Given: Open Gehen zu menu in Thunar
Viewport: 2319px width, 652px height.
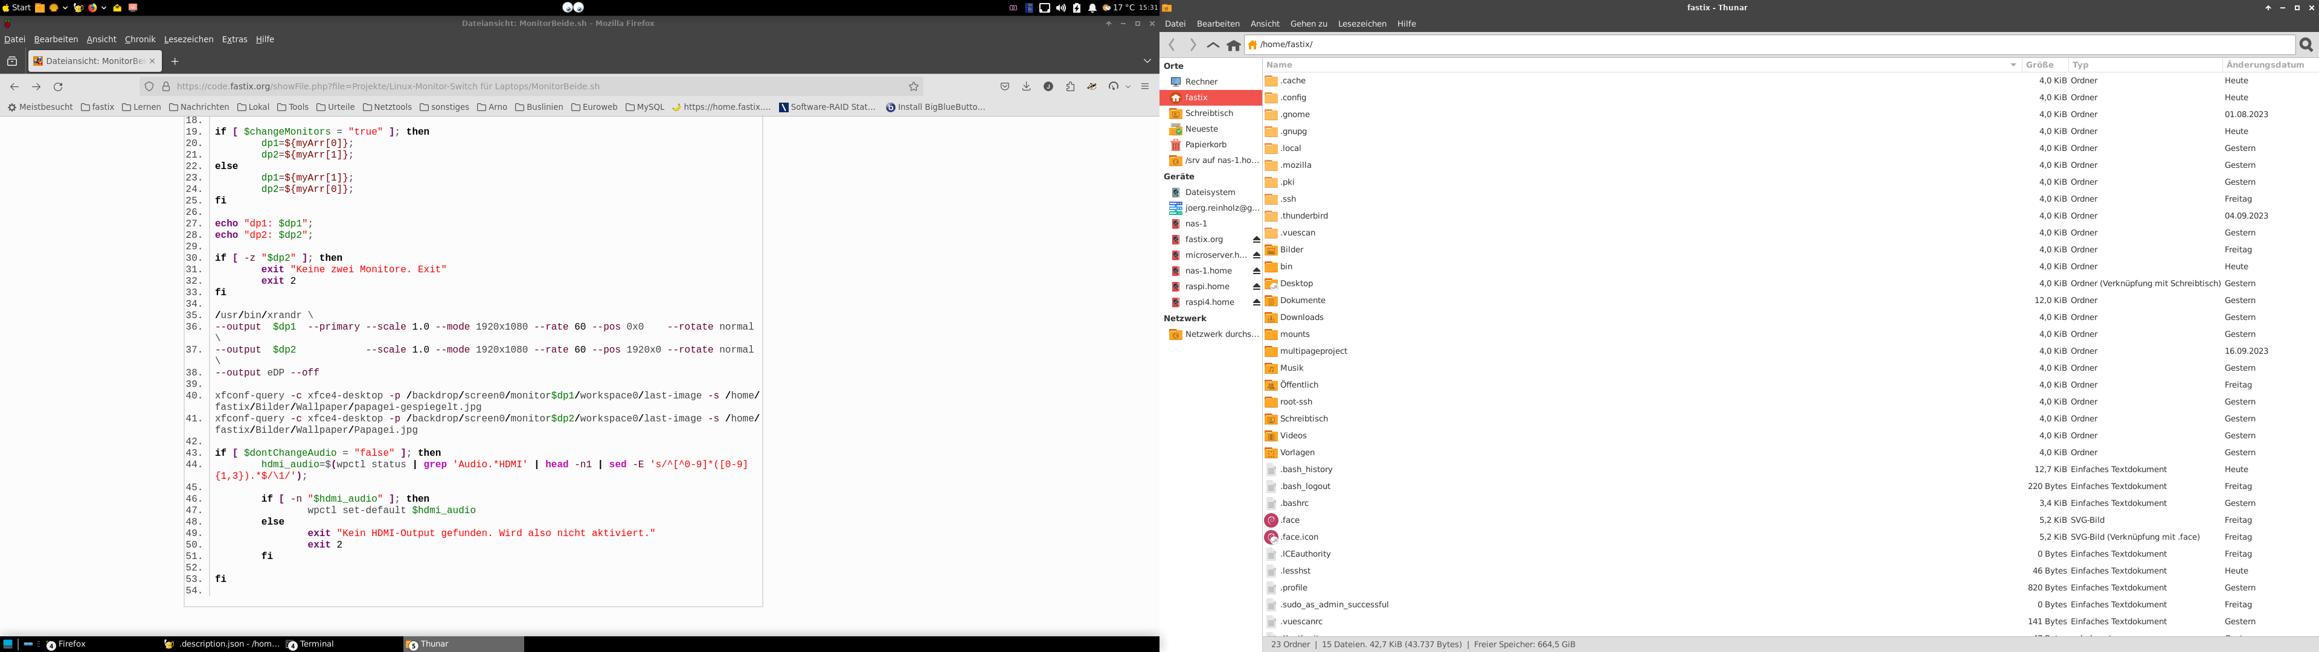Looking at the screenshot, I should pyautogui.click(x=1308, y=24).
